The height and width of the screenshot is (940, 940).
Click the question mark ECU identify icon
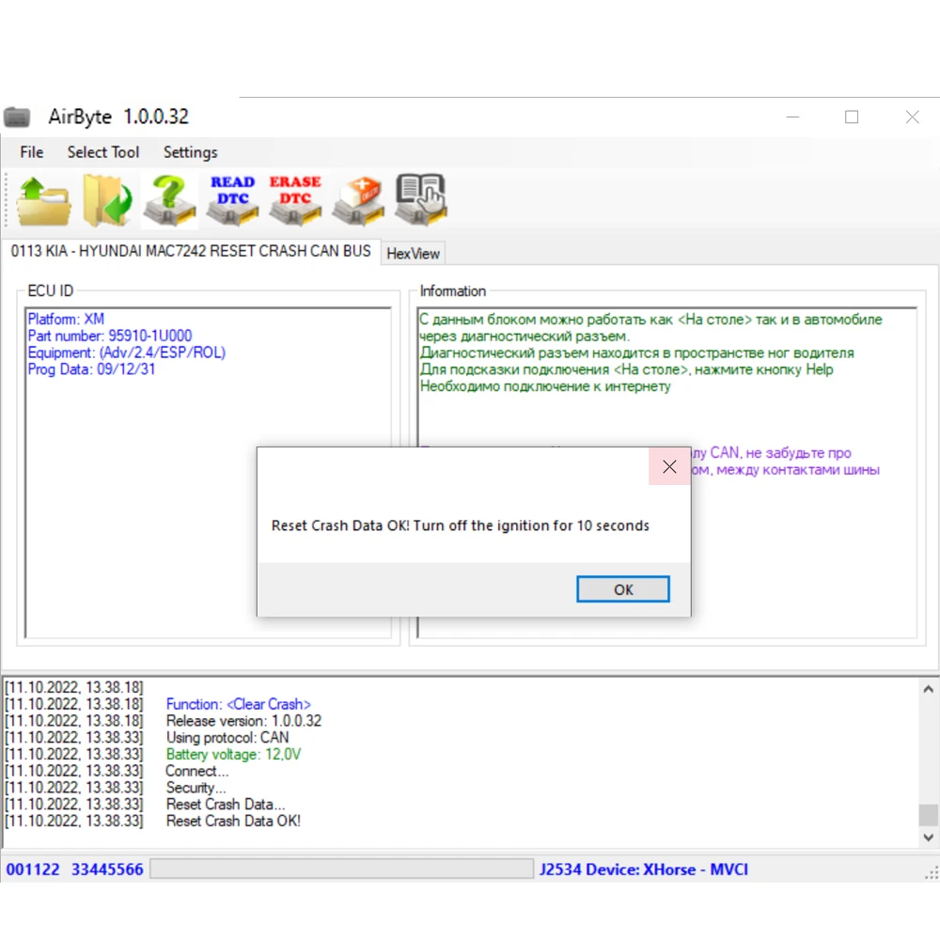(x=169, y=201)
